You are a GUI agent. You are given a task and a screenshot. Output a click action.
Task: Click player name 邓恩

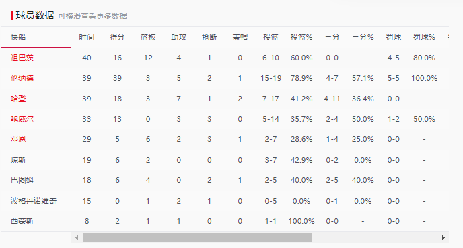click(18, 139)
